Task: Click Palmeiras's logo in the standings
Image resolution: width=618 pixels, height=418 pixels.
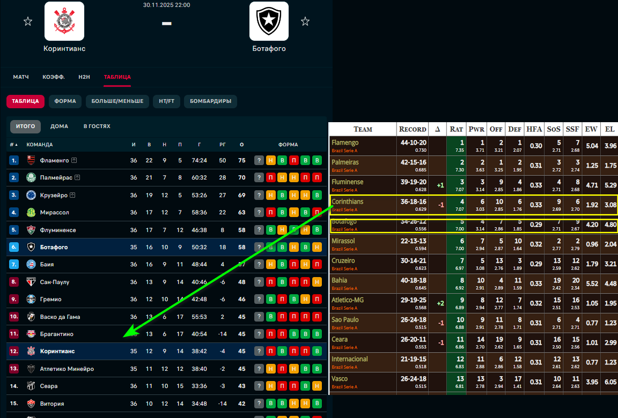Action: click(31, 177)
